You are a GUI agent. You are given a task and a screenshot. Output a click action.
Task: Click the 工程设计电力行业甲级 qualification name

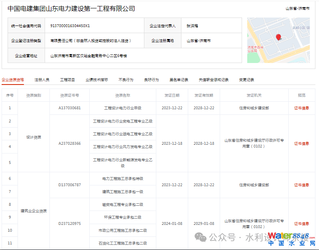(122, 108)
